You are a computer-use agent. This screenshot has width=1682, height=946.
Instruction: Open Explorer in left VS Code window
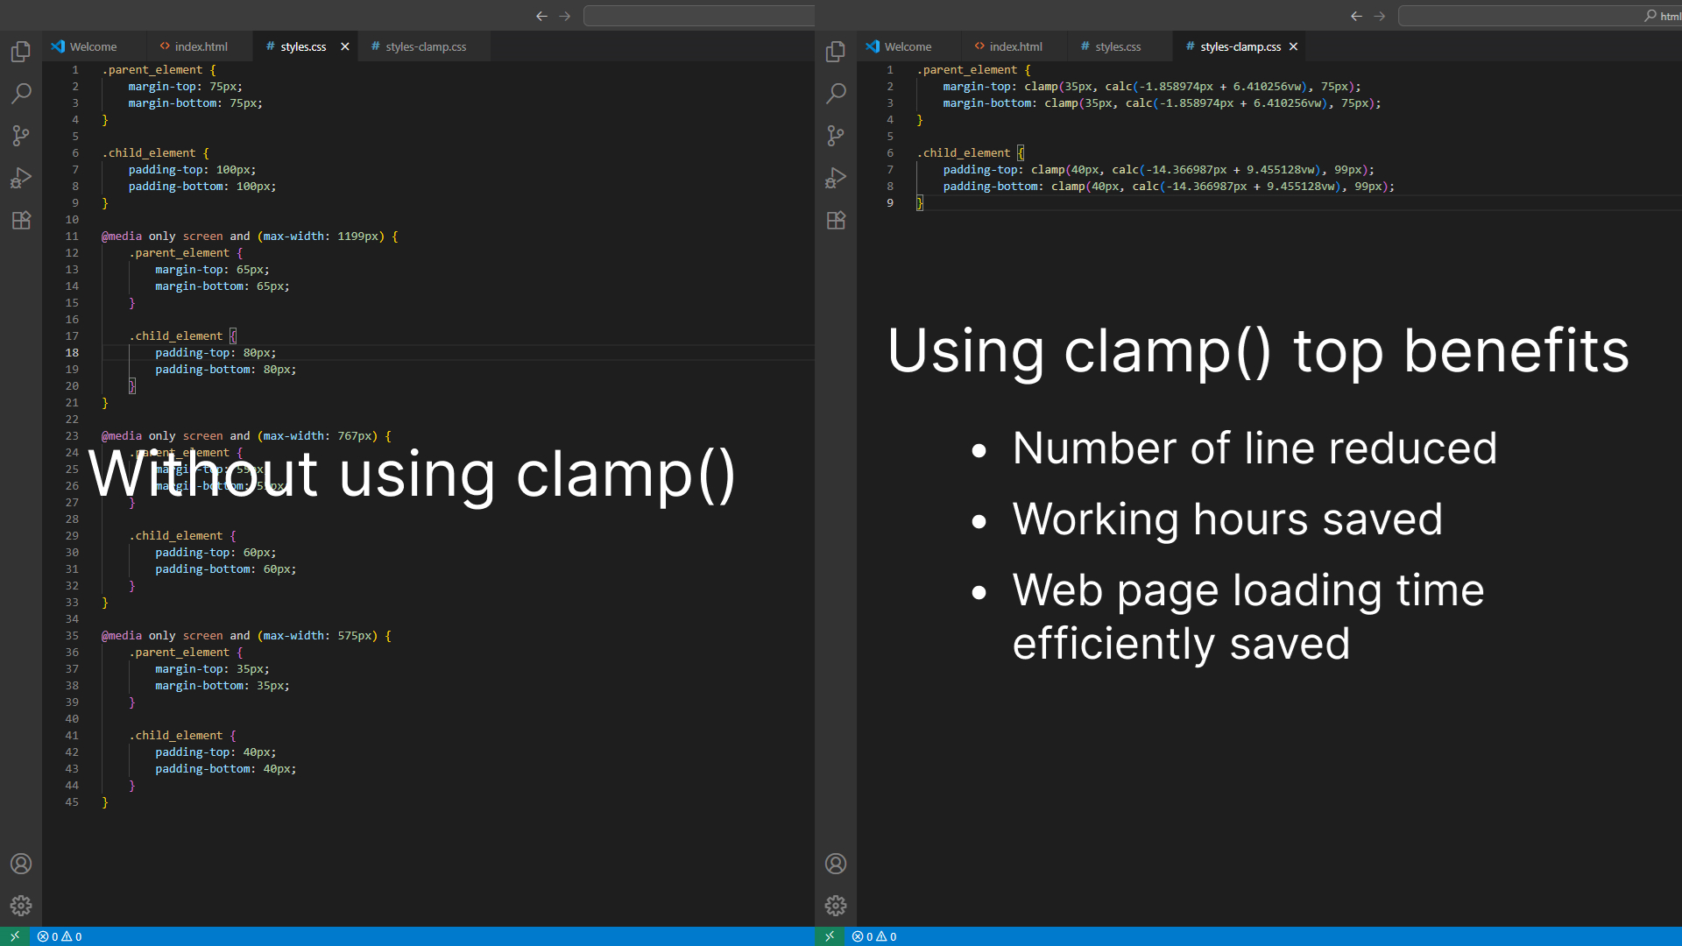(x=21, y=52)
